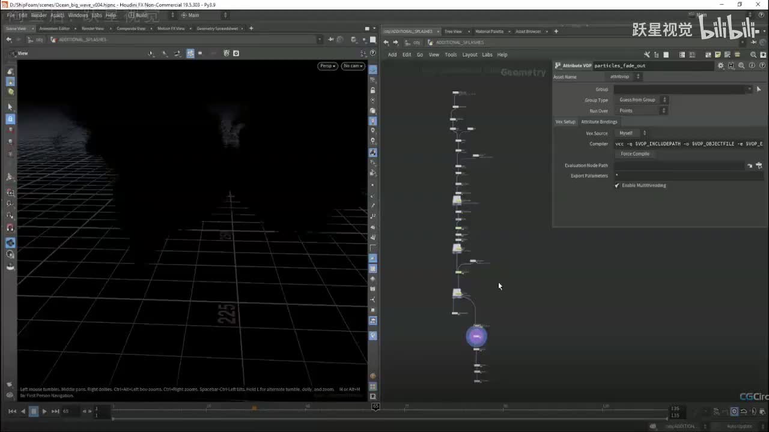
Task: Open the Vex Source dropdown
Action: tap(631, 133)
